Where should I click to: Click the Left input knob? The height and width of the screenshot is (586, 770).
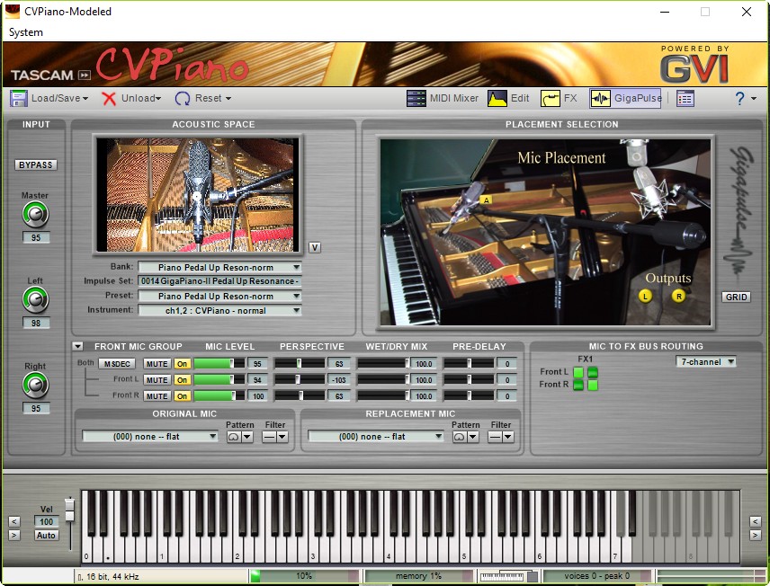35,300
